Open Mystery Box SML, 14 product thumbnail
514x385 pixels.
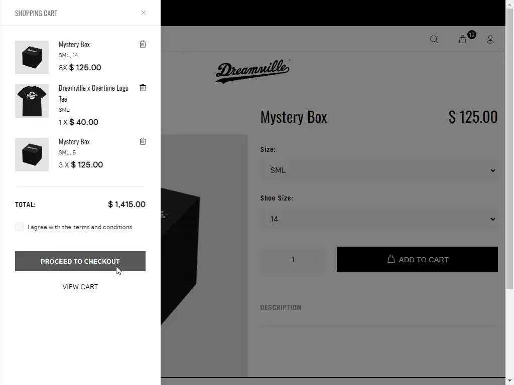coord(32,57)
